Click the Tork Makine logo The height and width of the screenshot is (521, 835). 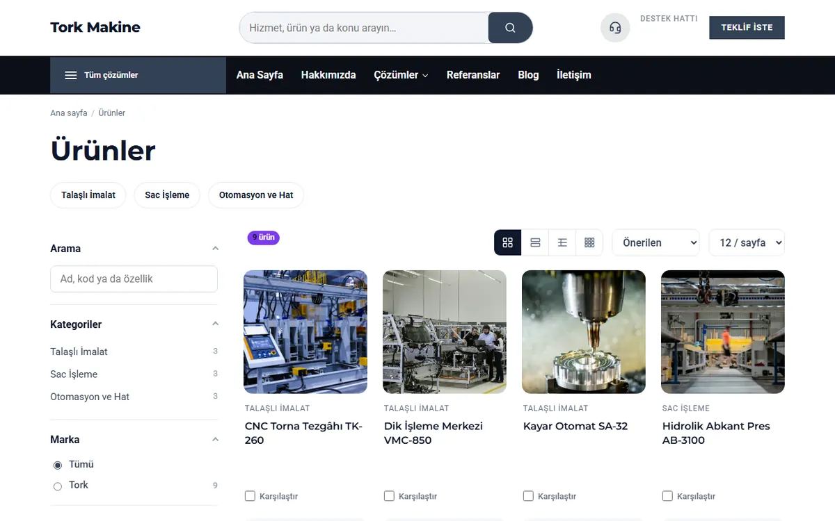(x=95, y=28)
